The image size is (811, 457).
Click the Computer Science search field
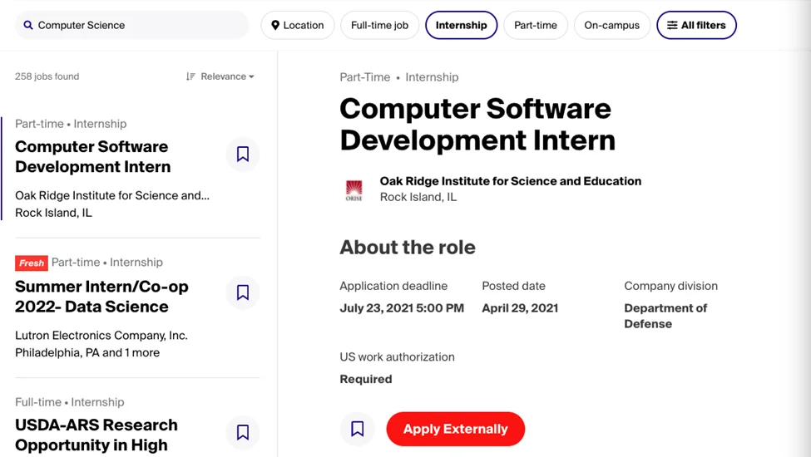tap(137, 26)
